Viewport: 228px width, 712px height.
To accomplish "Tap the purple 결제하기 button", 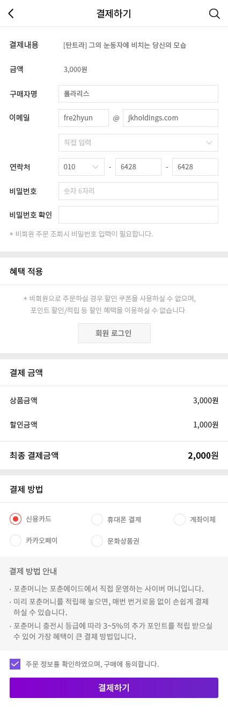I will (114, 688).
